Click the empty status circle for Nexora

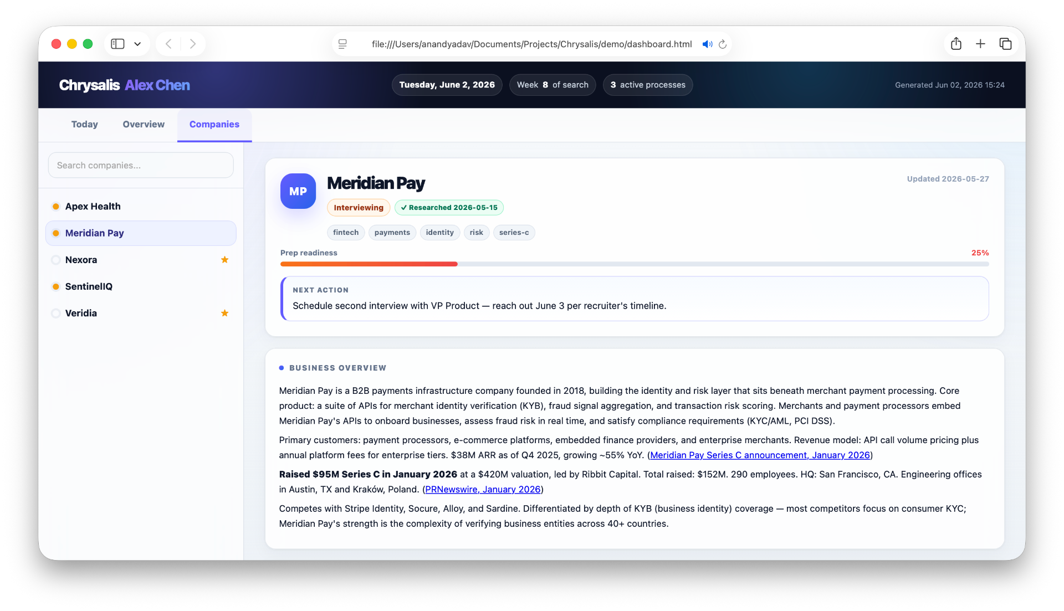(56, 260)
